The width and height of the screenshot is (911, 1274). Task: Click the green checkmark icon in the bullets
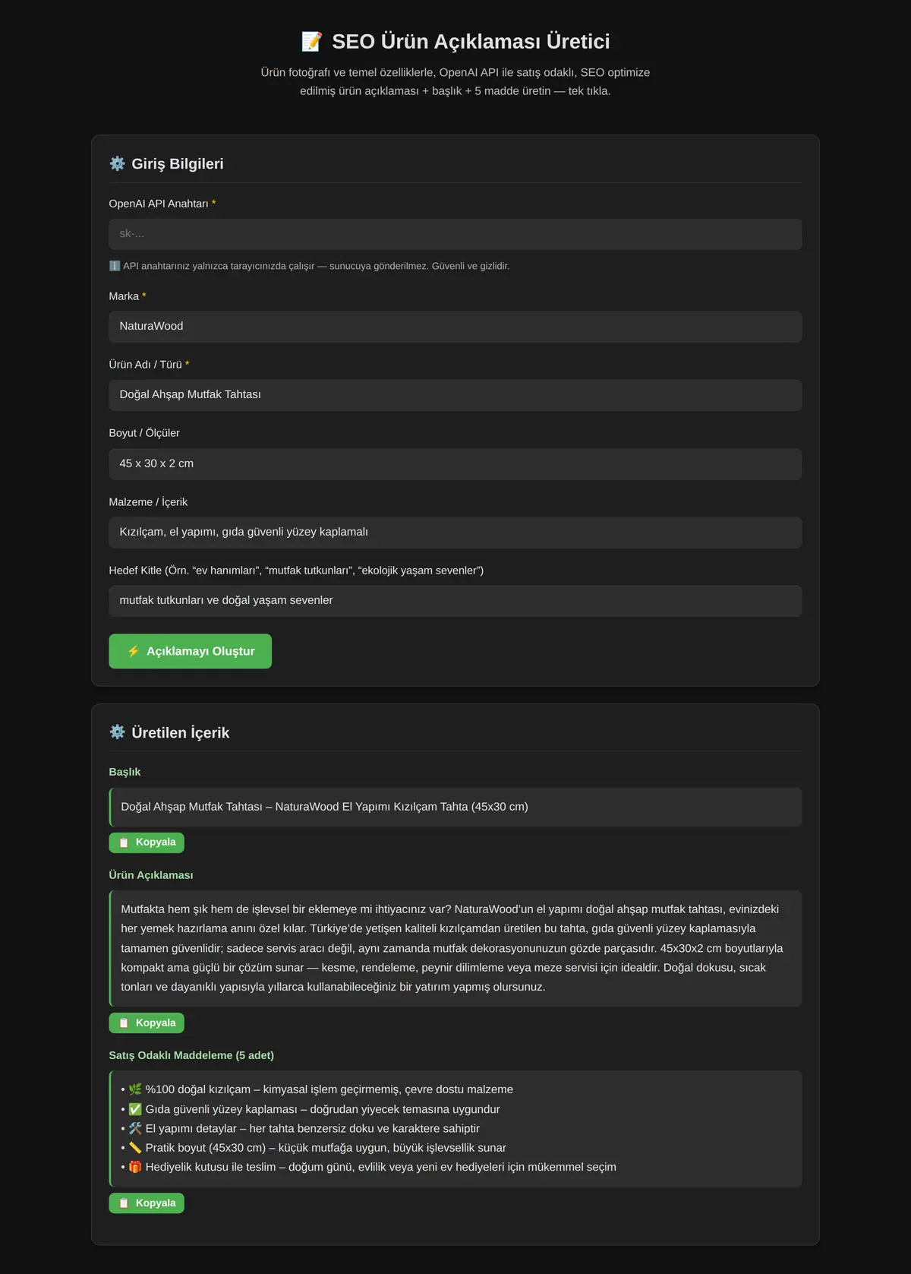(135, 1109)
